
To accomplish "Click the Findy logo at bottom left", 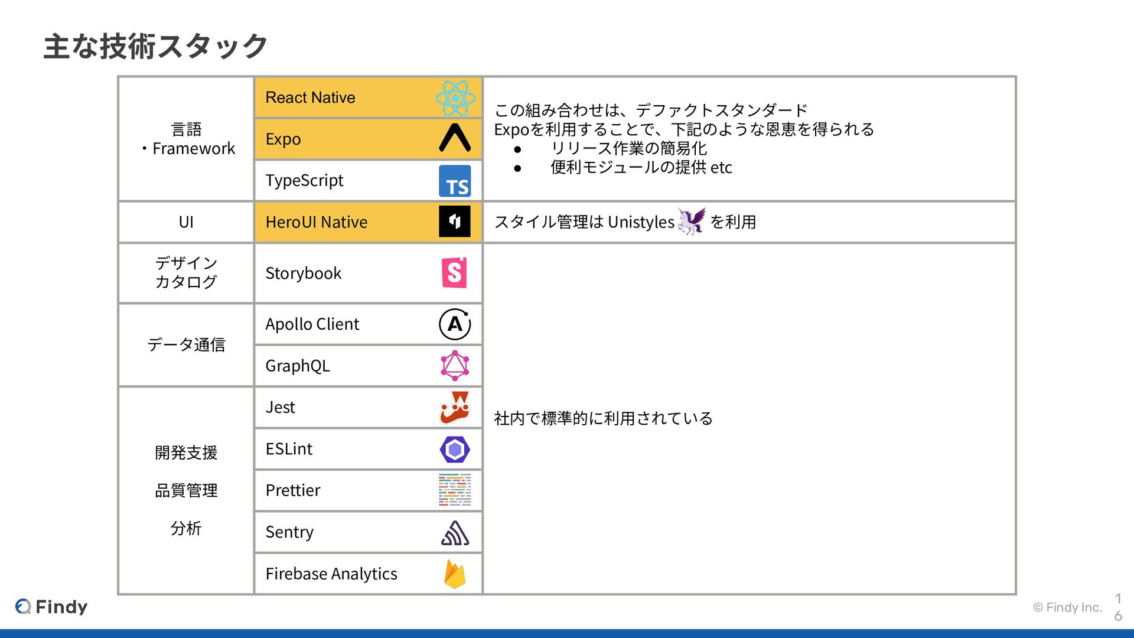I will click(51, 607).
